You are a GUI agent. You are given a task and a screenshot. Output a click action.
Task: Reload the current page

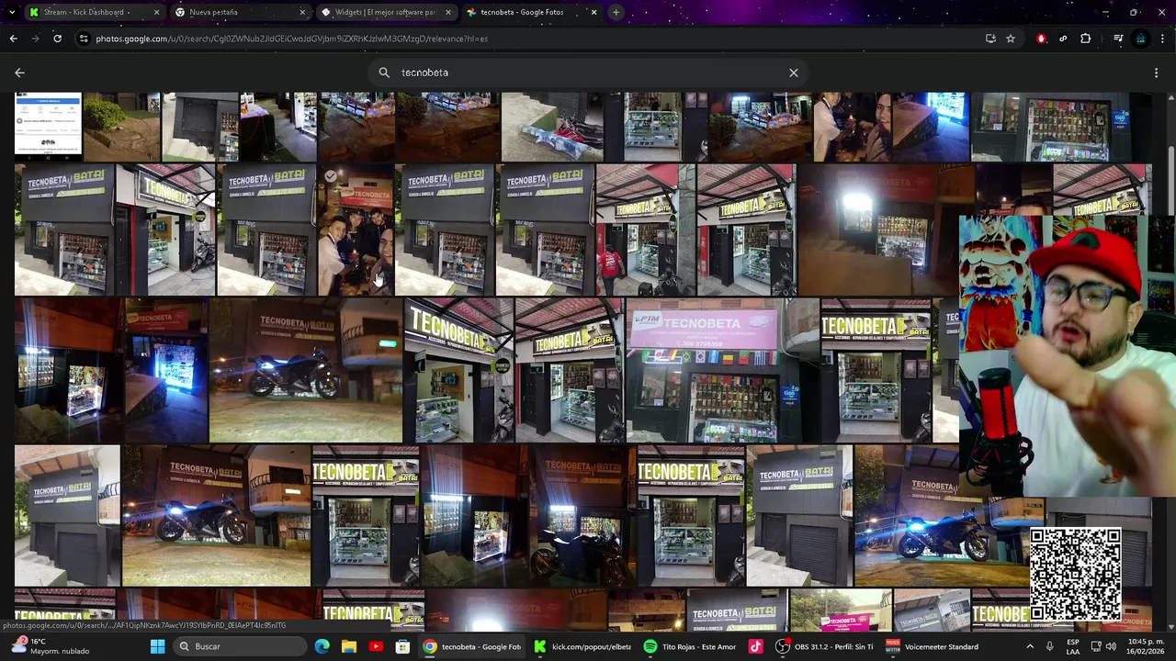point(57,39)
